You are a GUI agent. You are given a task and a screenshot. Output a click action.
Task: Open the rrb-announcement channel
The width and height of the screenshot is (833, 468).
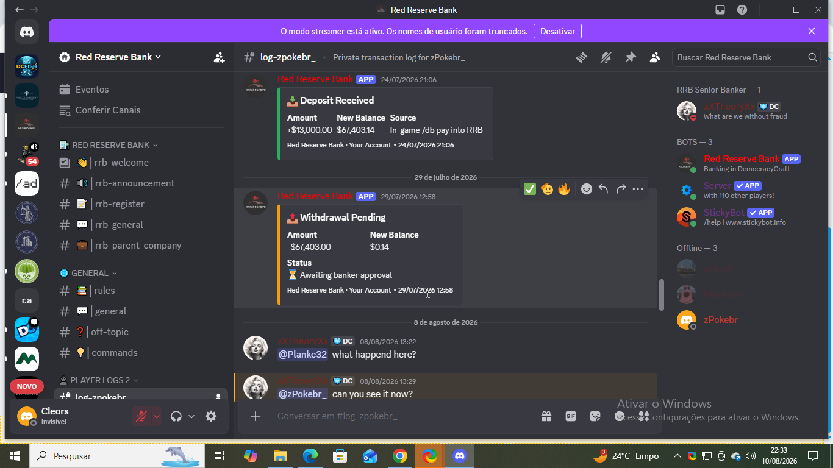coord(141,183)
